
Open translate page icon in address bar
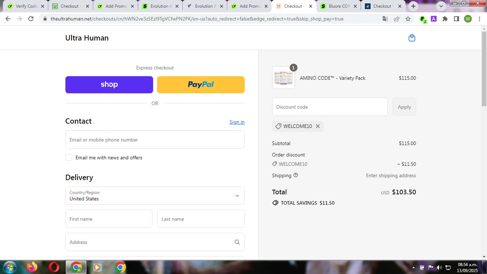pos(385,19)
